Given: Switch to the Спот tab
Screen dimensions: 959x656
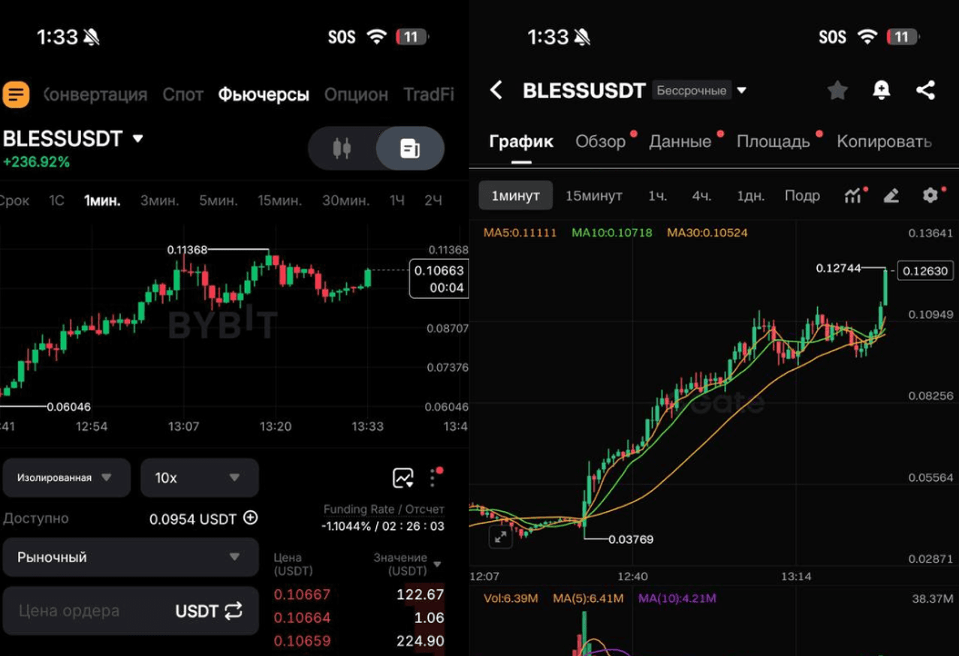Looking at the screenshot, I should pyautogui.click(x=183, y=95).
